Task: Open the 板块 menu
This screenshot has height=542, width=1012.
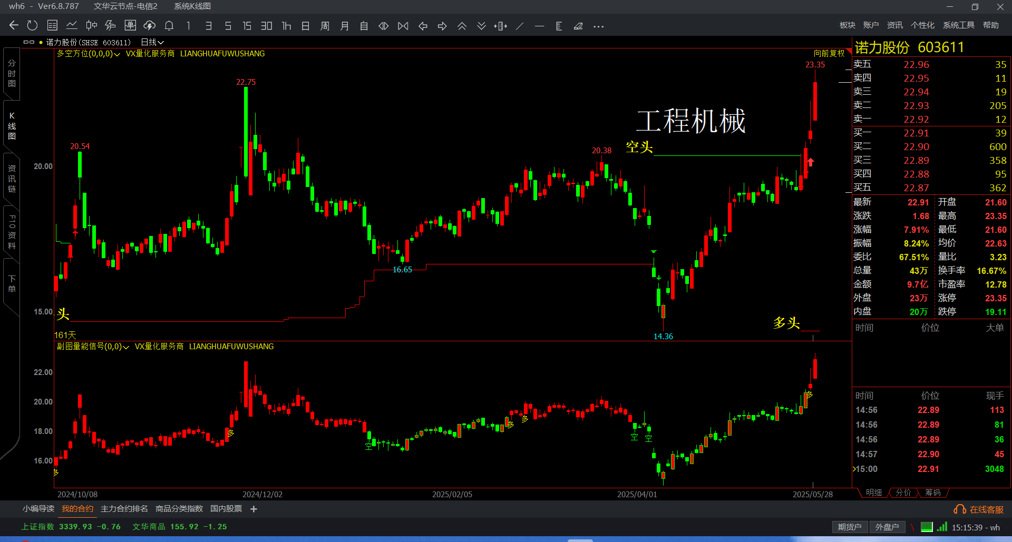Action: 848,25
